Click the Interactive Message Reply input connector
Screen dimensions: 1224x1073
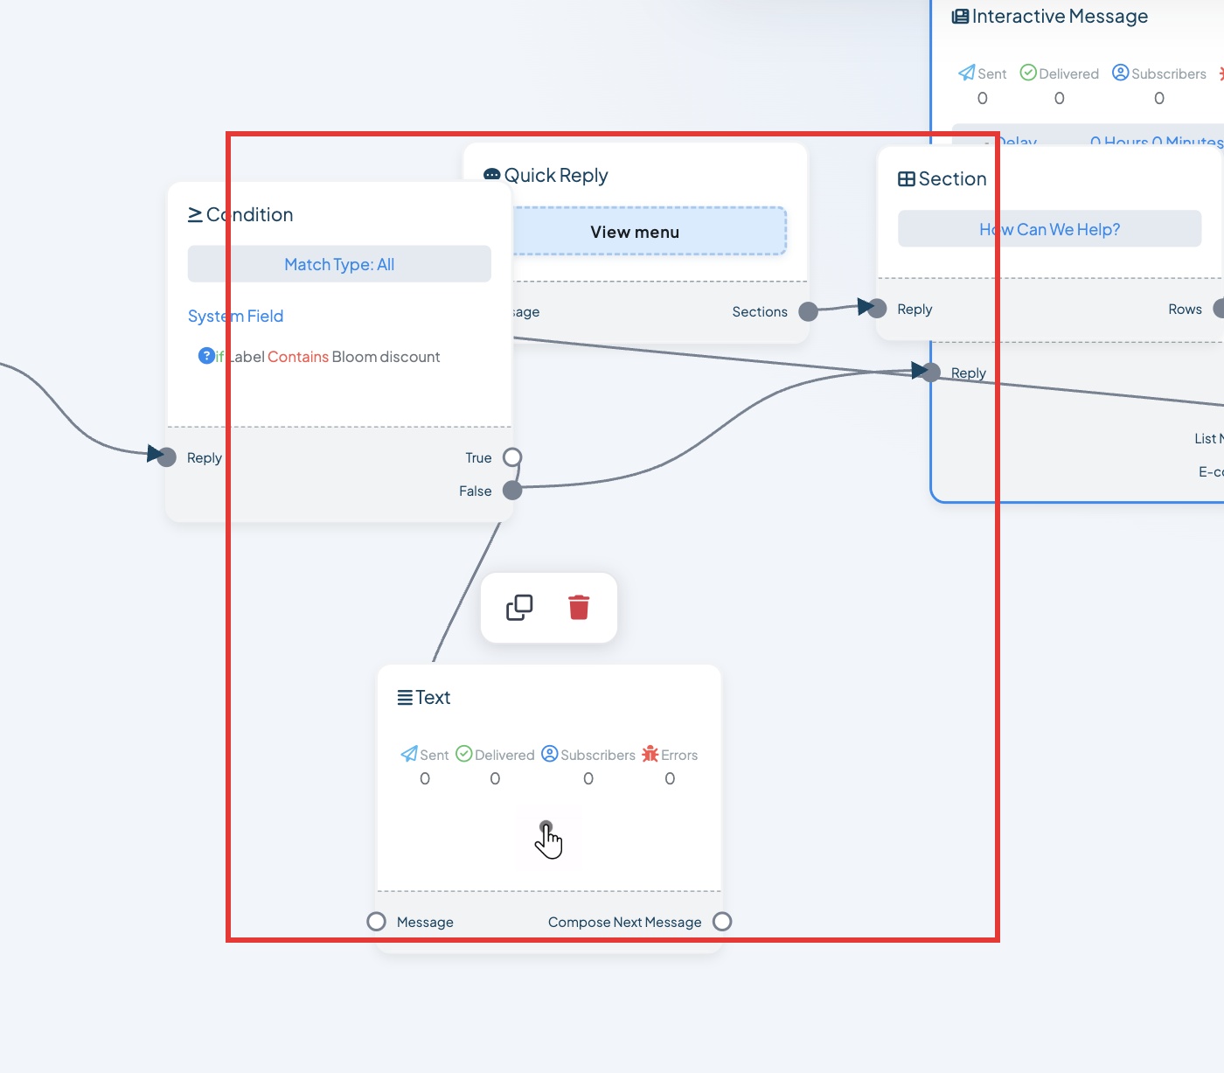[932, 373]
